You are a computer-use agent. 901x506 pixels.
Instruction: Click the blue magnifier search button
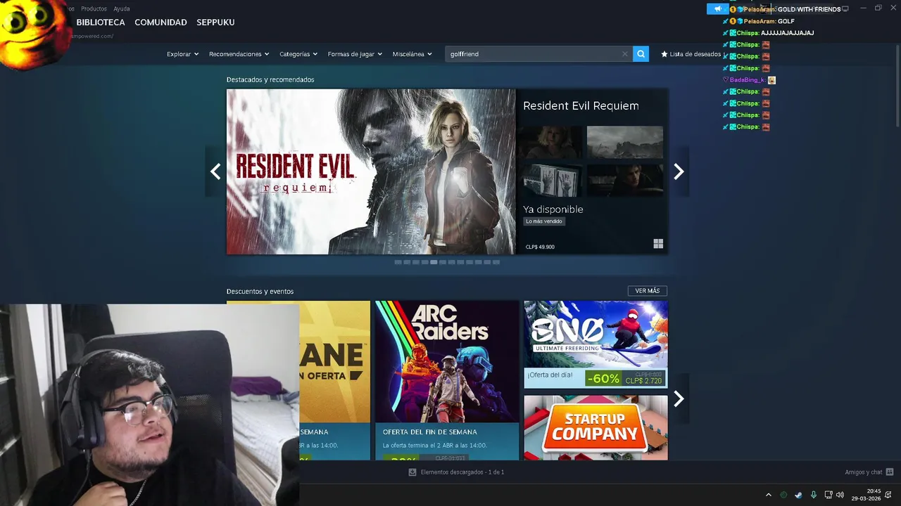point(641,54)
